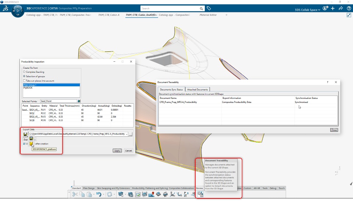Add a new tab with plus button

227,15
